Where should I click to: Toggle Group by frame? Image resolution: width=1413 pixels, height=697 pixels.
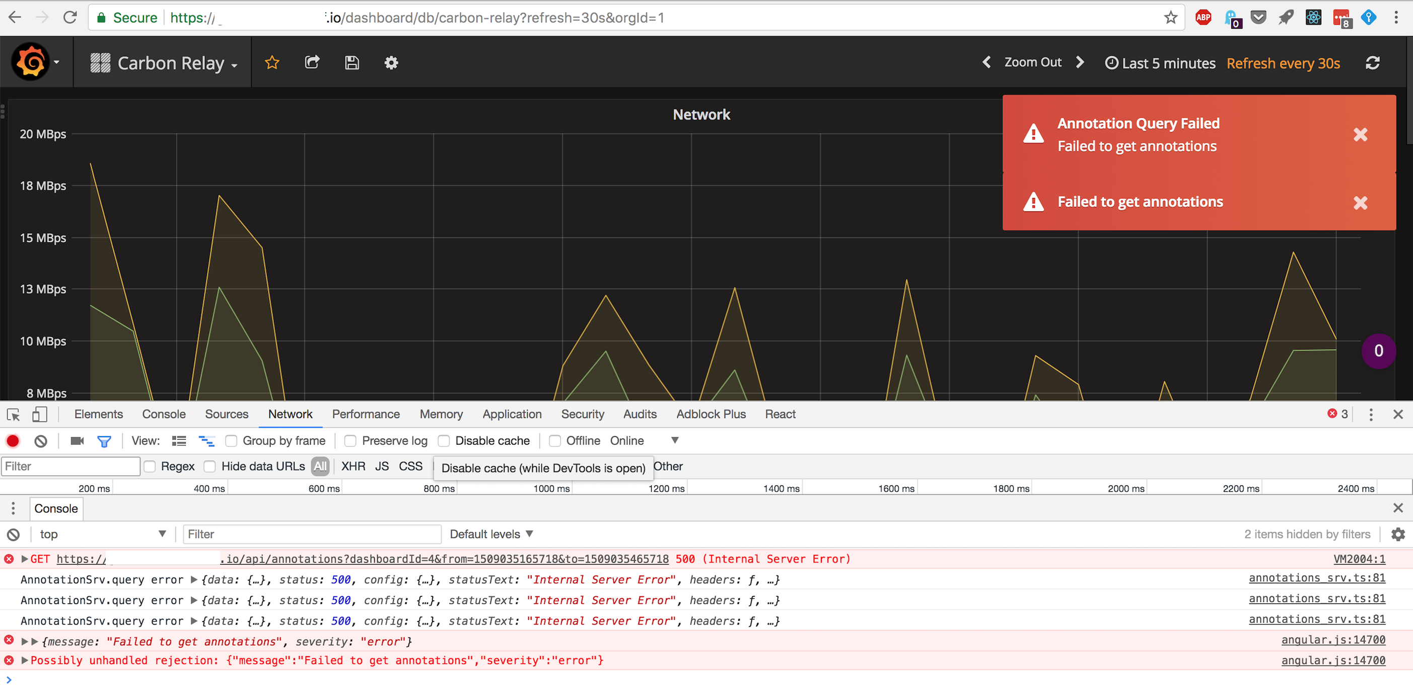tap(232, 440)
